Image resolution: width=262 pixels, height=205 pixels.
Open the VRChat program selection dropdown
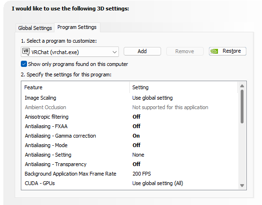click(70, 52)
